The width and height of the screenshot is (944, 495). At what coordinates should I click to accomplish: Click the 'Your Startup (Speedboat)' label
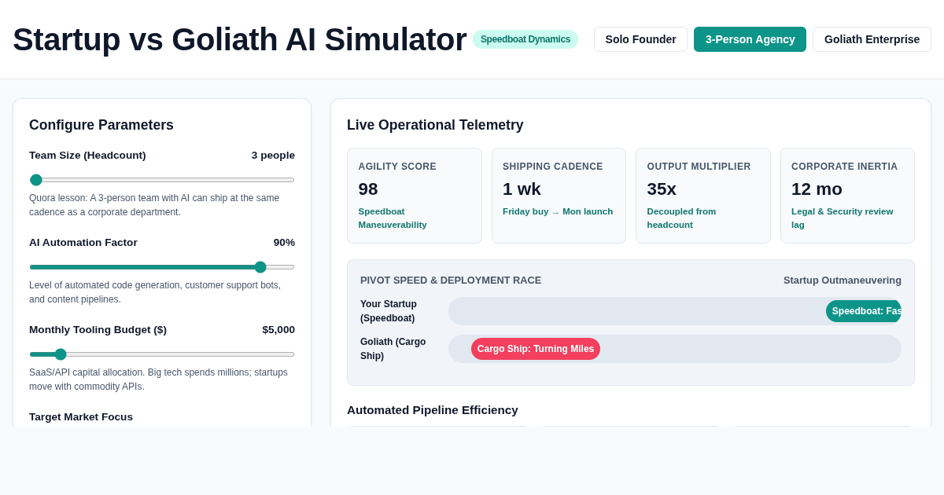tap(389, 311)
